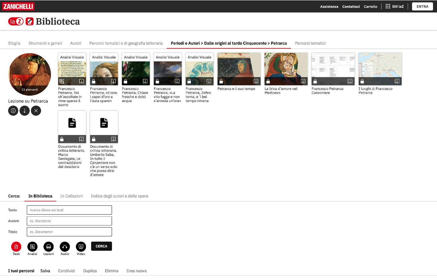Focus the Autore input field

69,221
